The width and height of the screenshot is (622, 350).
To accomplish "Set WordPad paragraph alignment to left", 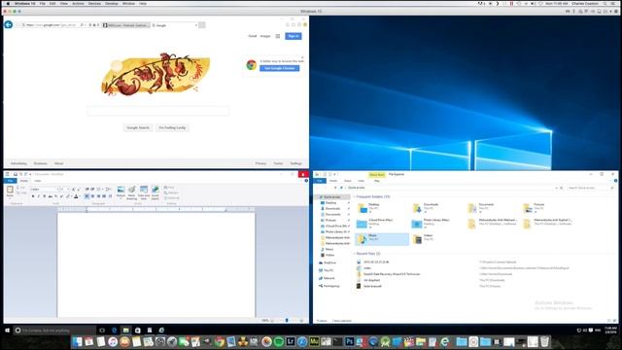I will click(86, 196).
